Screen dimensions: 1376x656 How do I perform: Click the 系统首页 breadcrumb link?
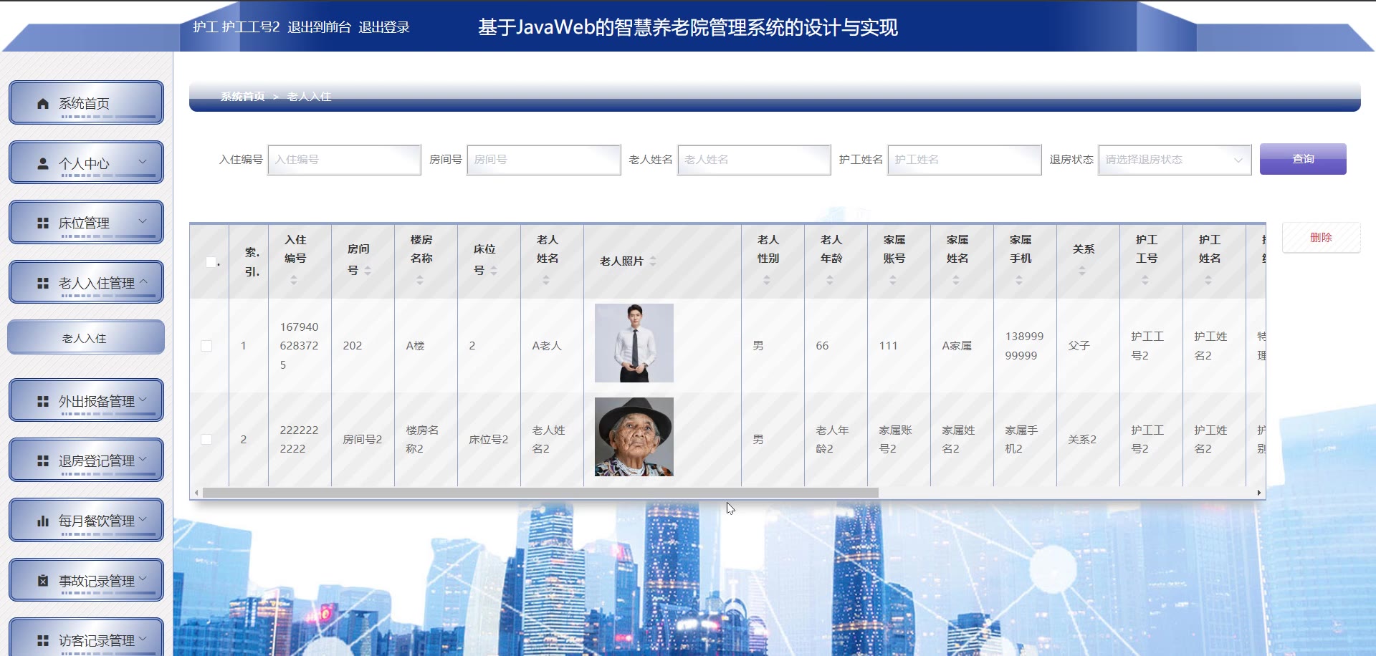[242, 96]
